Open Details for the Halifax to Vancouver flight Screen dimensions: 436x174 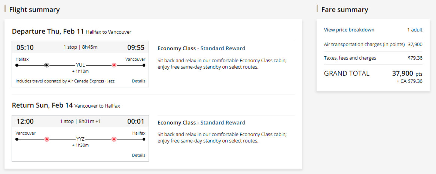click(x=138, y=81)
